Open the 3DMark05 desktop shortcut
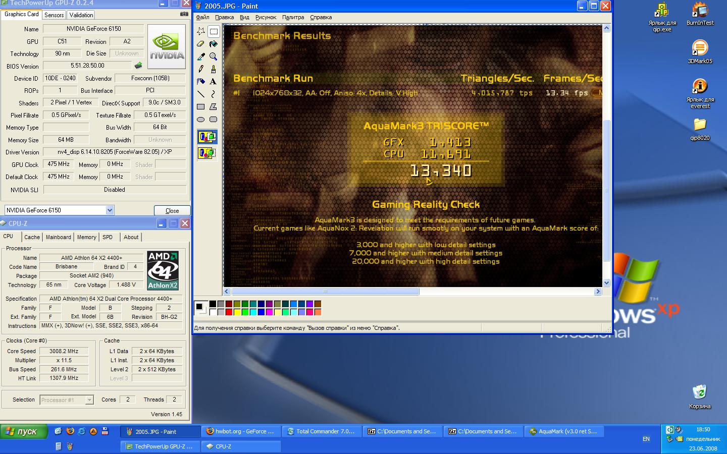This screenshot has width=727, height=454. 700,51
